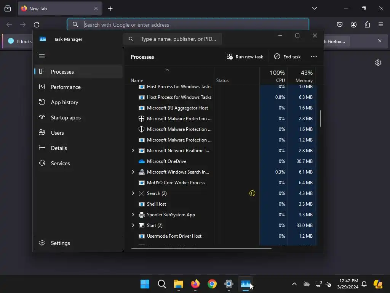Sort by Memory usage column
The image size is (390, 293).
pos(301,76)
